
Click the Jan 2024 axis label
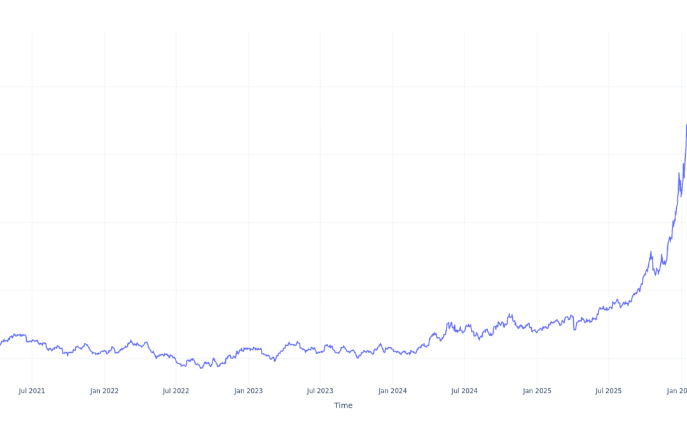[392, 391]
